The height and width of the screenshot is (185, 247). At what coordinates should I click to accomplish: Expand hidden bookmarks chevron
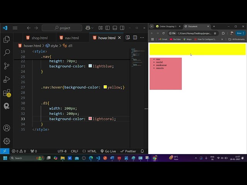[222, 39]
